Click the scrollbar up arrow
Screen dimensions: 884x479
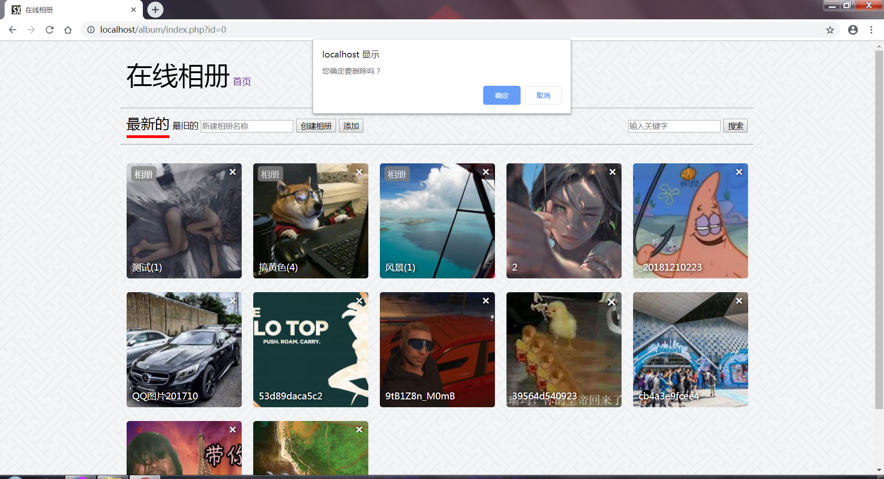879,46
